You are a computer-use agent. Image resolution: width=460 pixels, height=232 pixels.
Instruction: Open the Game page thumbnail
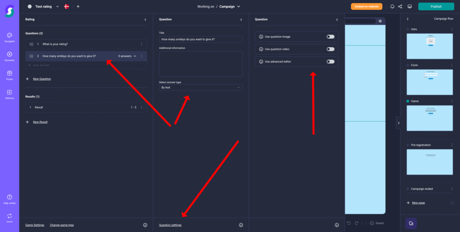[x=429, y=118]
